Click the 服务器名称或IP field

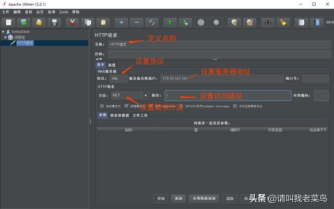222,79
